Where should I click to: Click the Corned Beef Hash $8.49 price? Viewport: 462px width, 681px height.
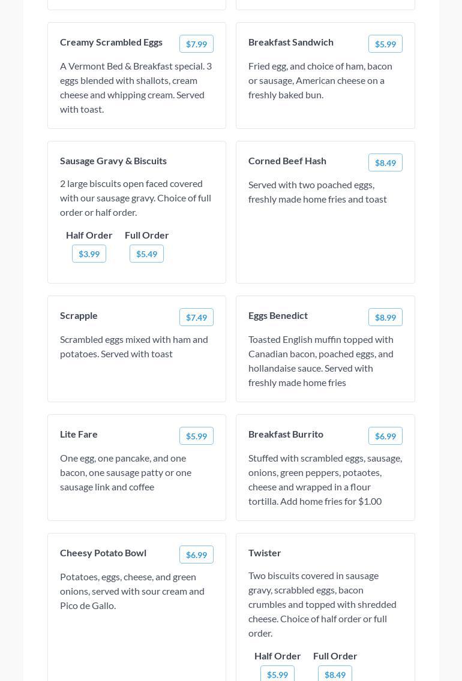pos(385,162)
